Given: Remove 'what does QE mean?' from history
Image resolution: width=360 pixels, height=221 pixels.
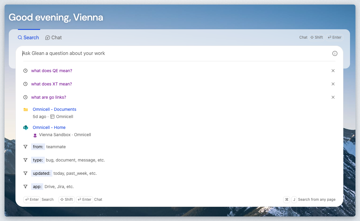Looking at the screenshot, I should click(x=333, y=71).
